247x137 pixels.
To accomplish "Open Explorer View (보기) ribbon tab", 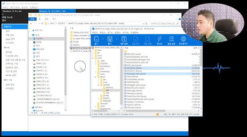I will tap(54, 19).
